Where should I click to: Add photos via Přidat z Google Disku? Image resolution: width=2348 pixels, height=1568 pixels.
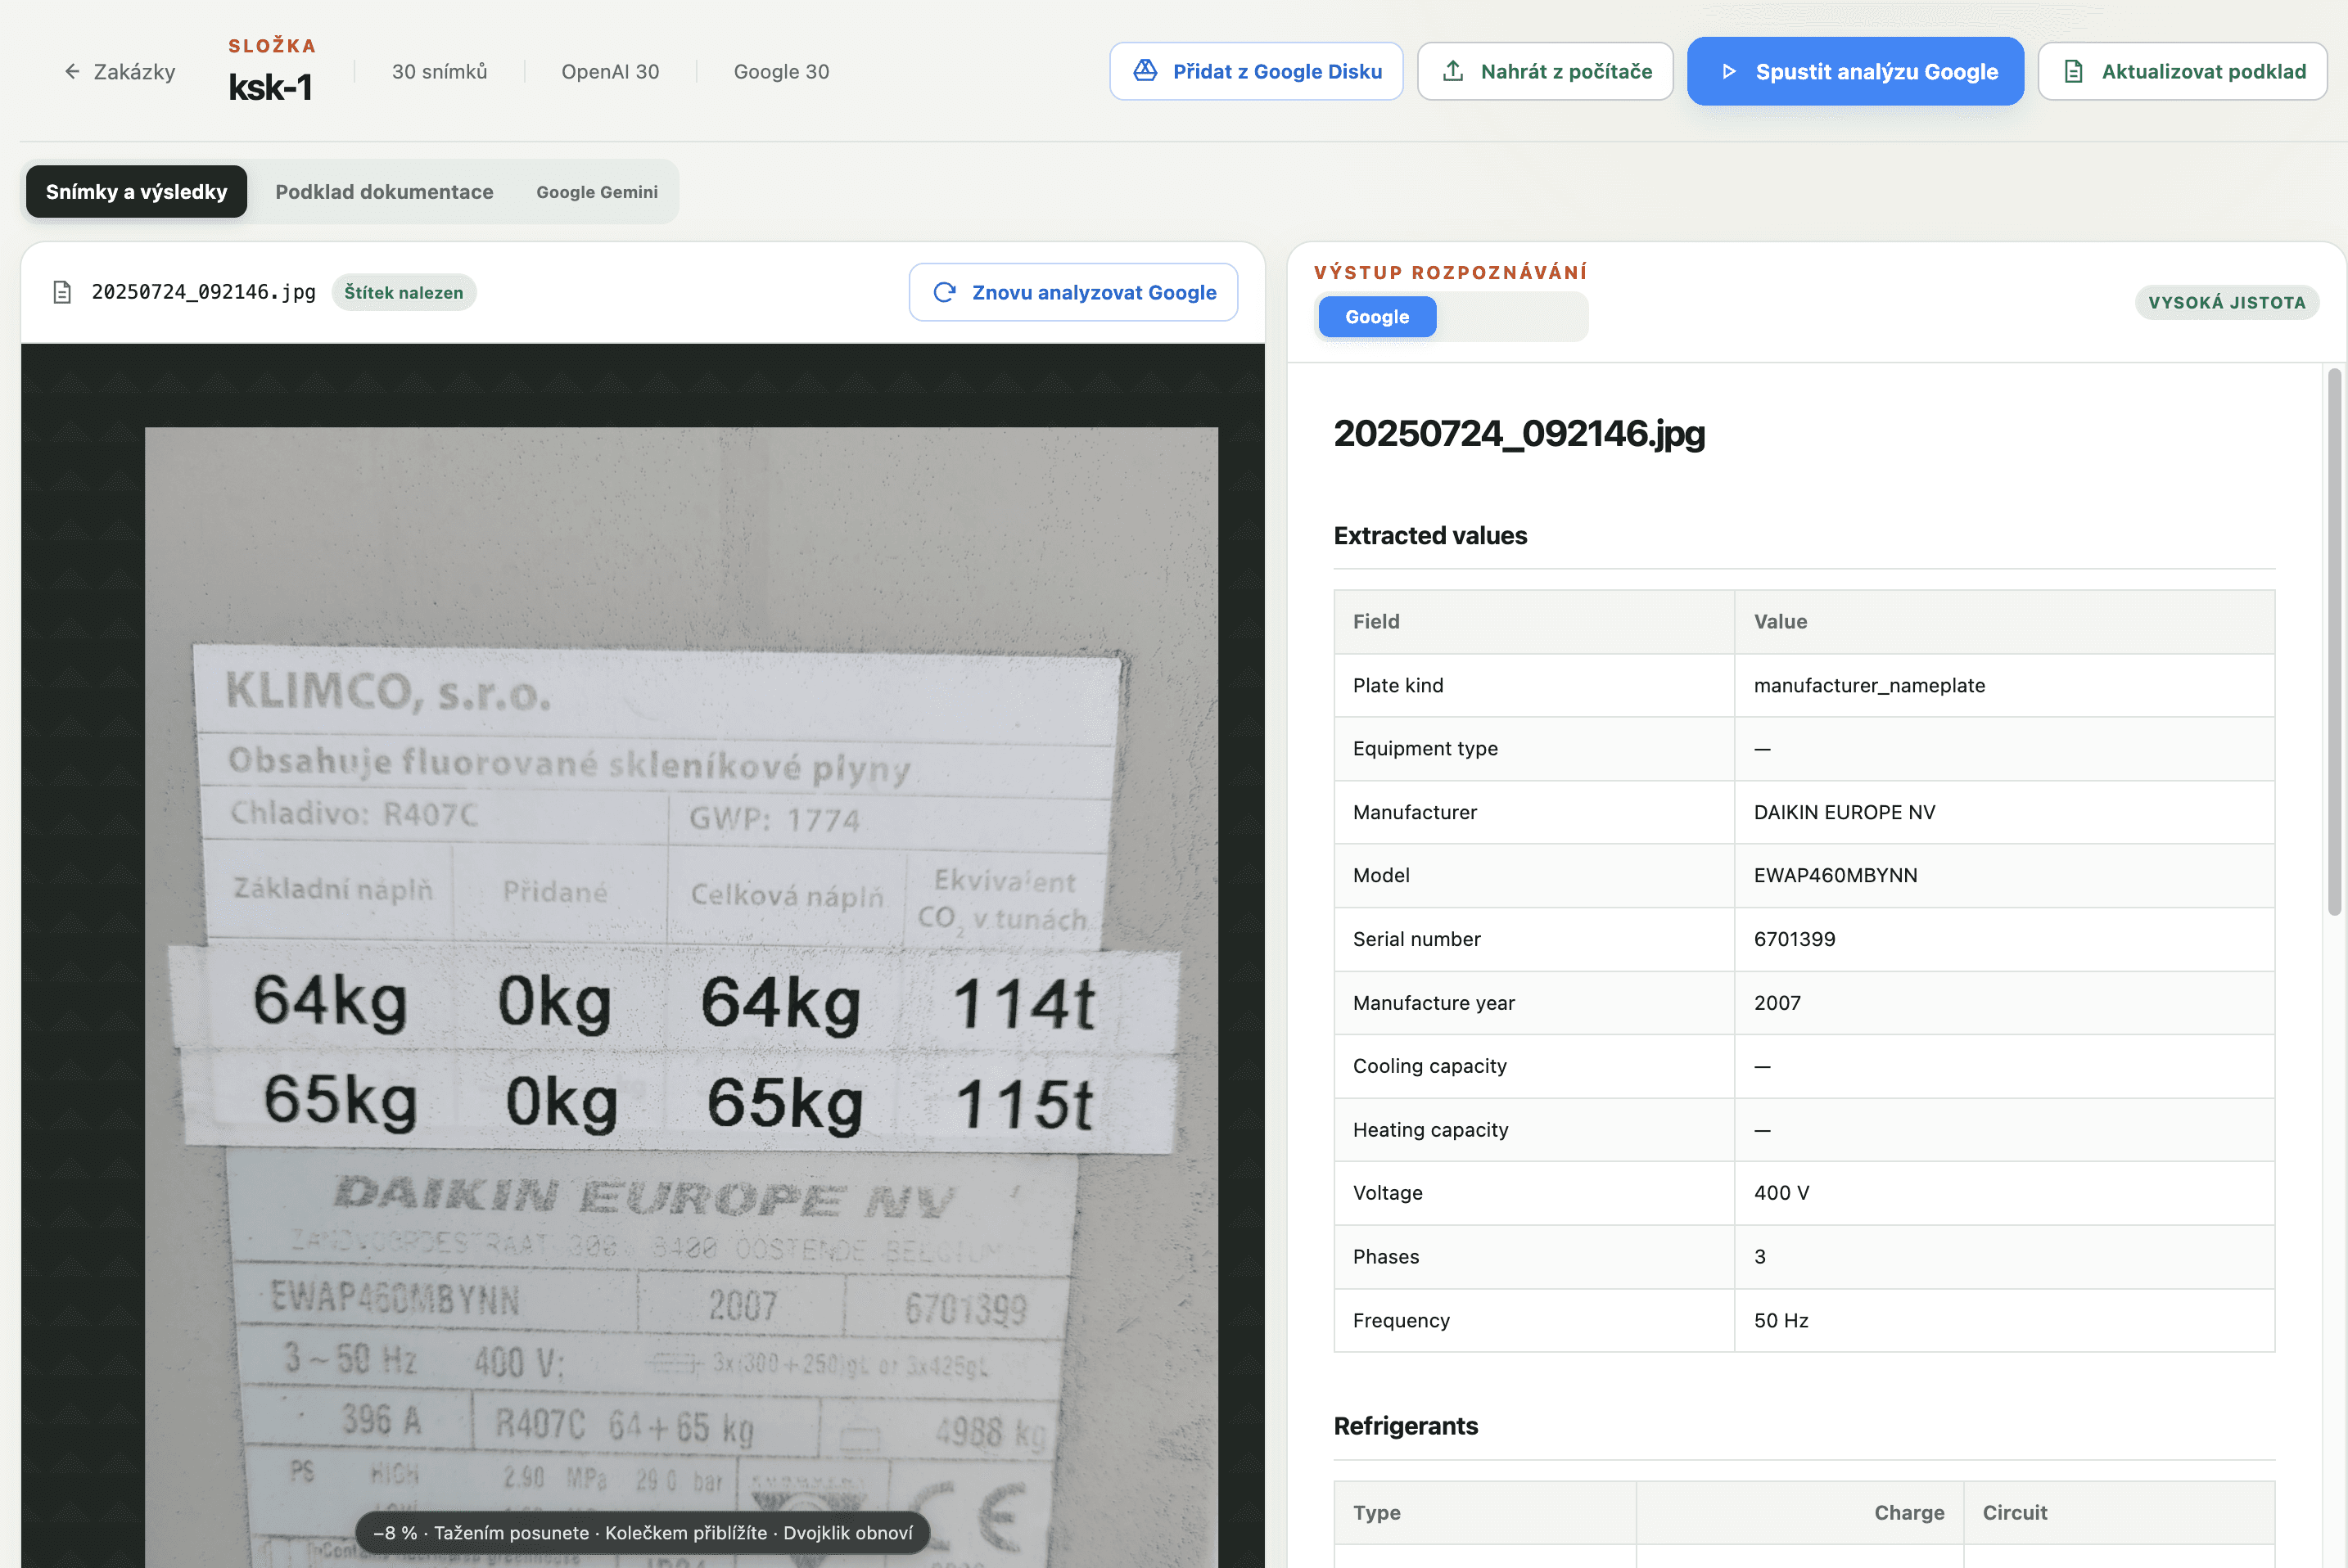[1256, 71]
